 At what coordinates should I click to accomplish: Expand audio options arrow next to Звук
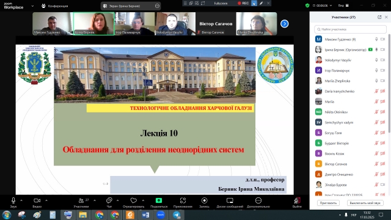tap(21, 200)
